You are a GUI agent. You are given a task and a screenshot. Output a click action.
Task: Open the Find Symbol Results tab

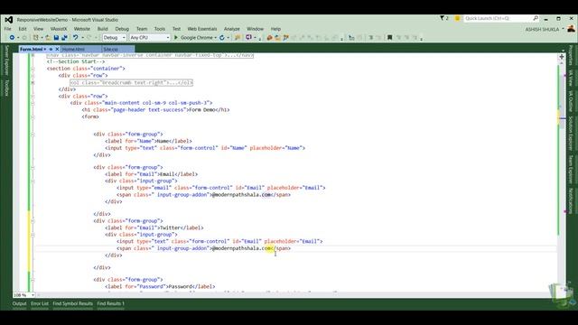coord(72,303)
